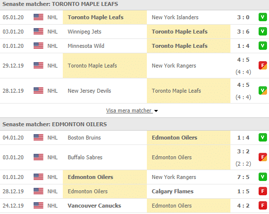269x214 pixels.
Task: Click NHL league label on 01.01.20 Minnesota row
Action: (52, 46)
